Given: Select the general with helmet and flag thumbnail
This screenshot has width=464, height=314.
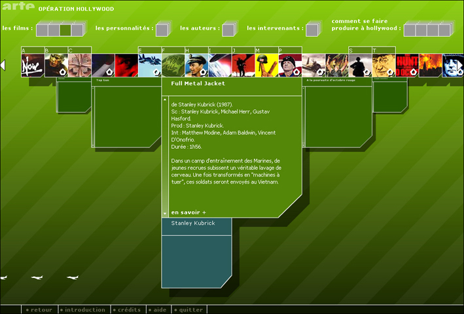Looking at the screenshot, I should coord(290,66).
